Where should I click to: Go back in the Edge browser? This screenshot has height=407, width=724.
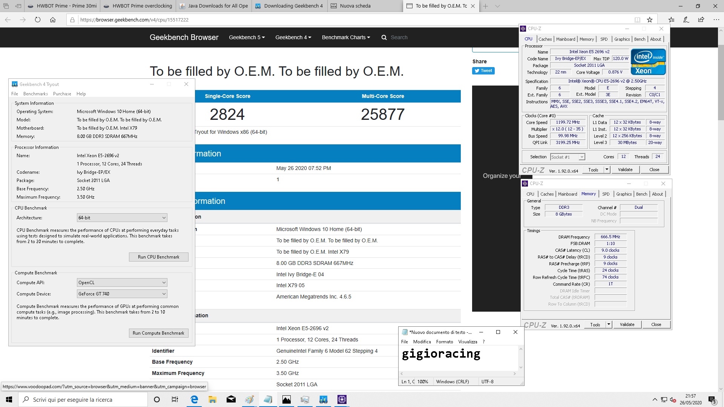point(8,20)
